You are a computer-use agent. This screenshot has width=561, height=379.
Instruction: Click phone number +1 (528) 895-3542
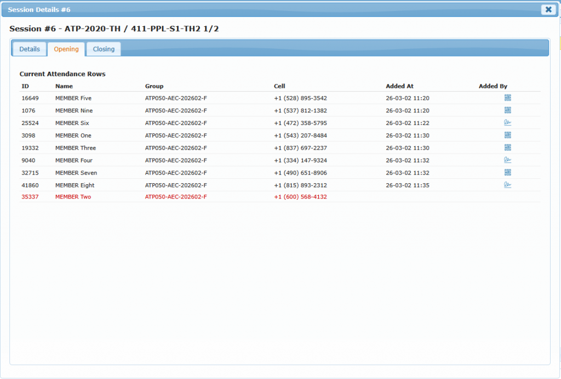[300, 98]
